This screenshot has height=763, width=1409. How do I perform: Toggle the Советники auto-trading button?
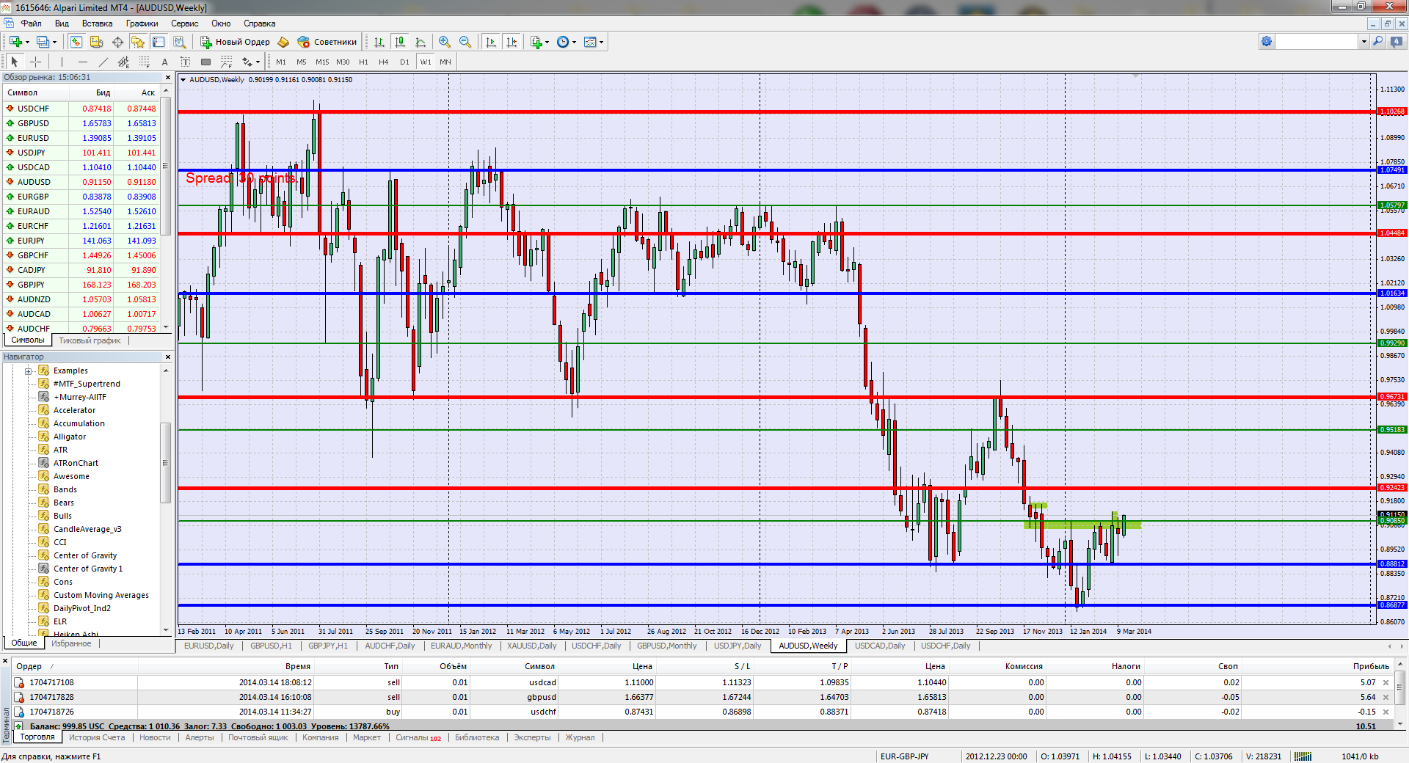point(327,42)
